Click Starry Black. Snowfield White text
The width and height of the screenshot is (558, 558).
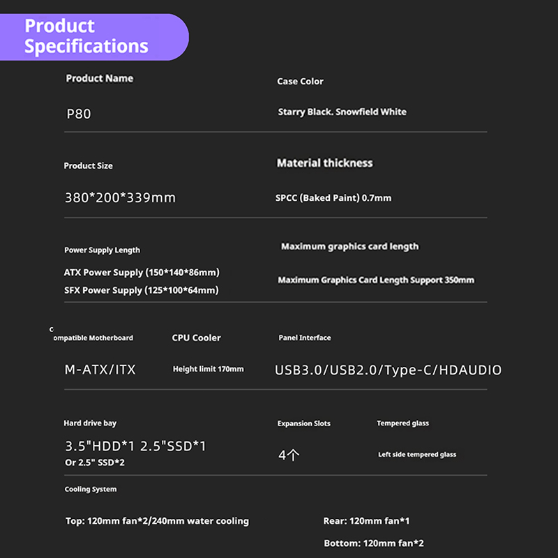pyautogui.click(x=342, y=112)
